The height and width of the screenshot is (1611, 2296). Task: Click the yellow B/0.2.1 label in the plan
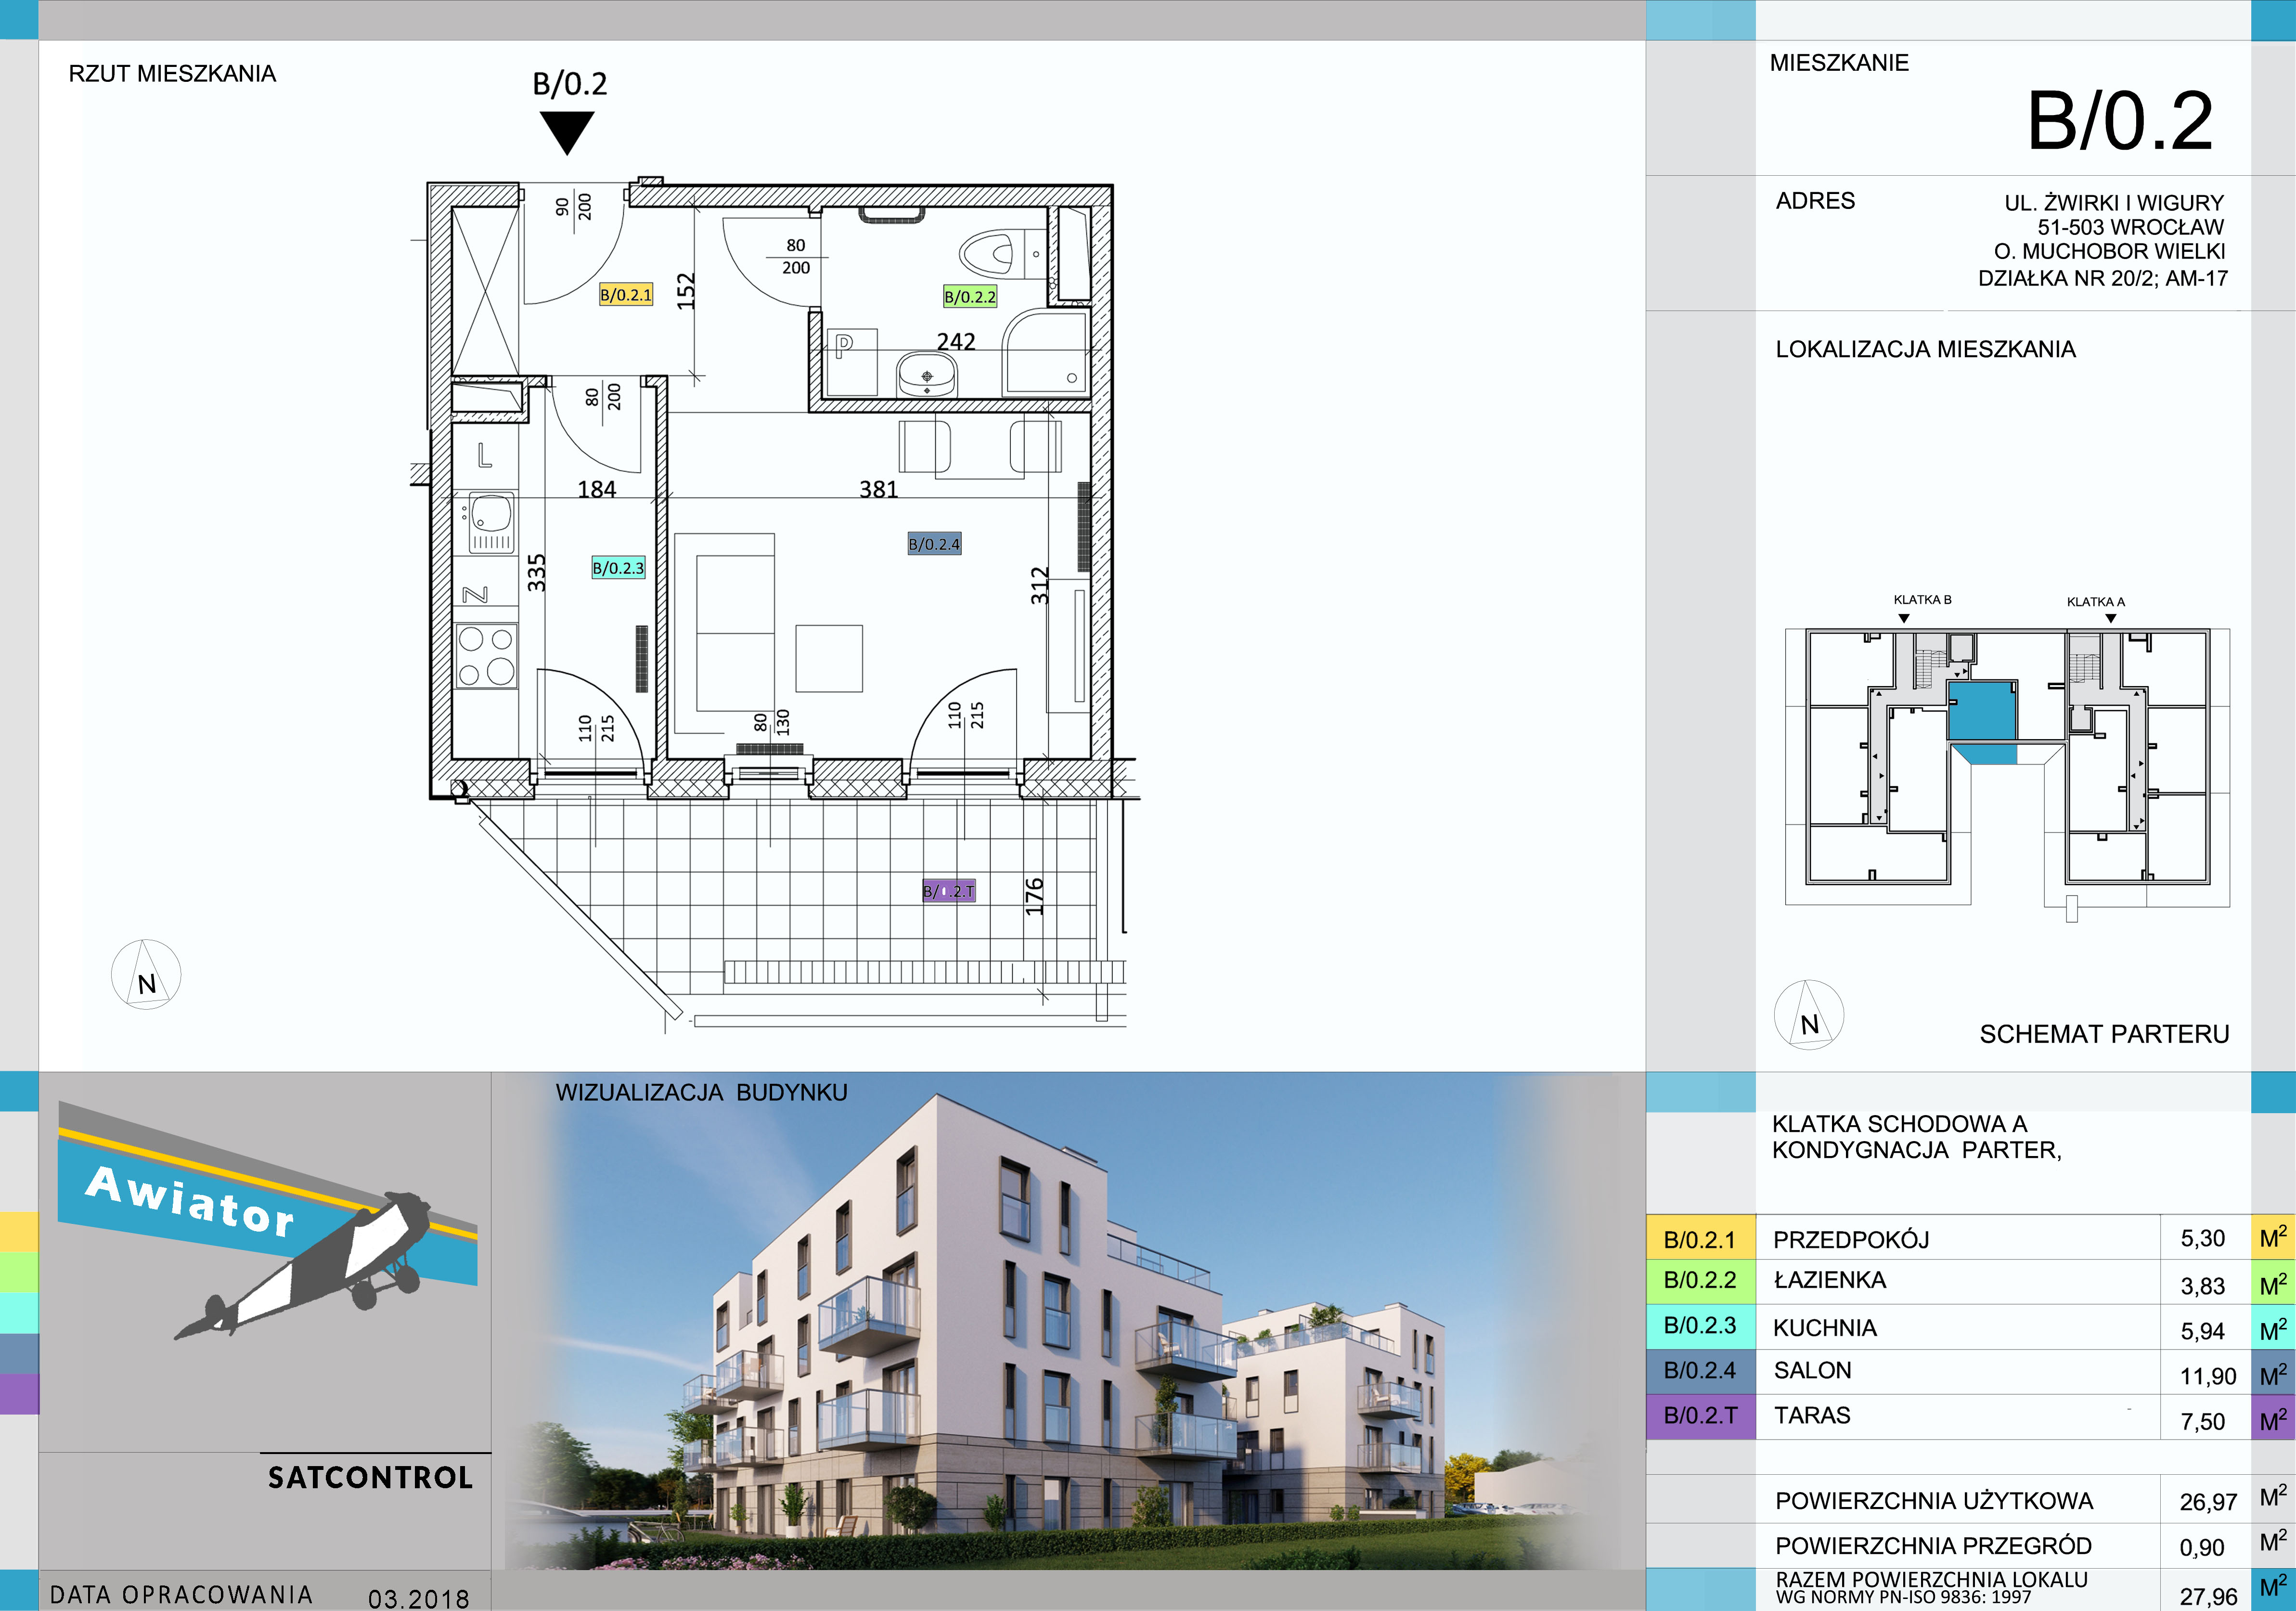pyautogui.click(x=626, y=295)
